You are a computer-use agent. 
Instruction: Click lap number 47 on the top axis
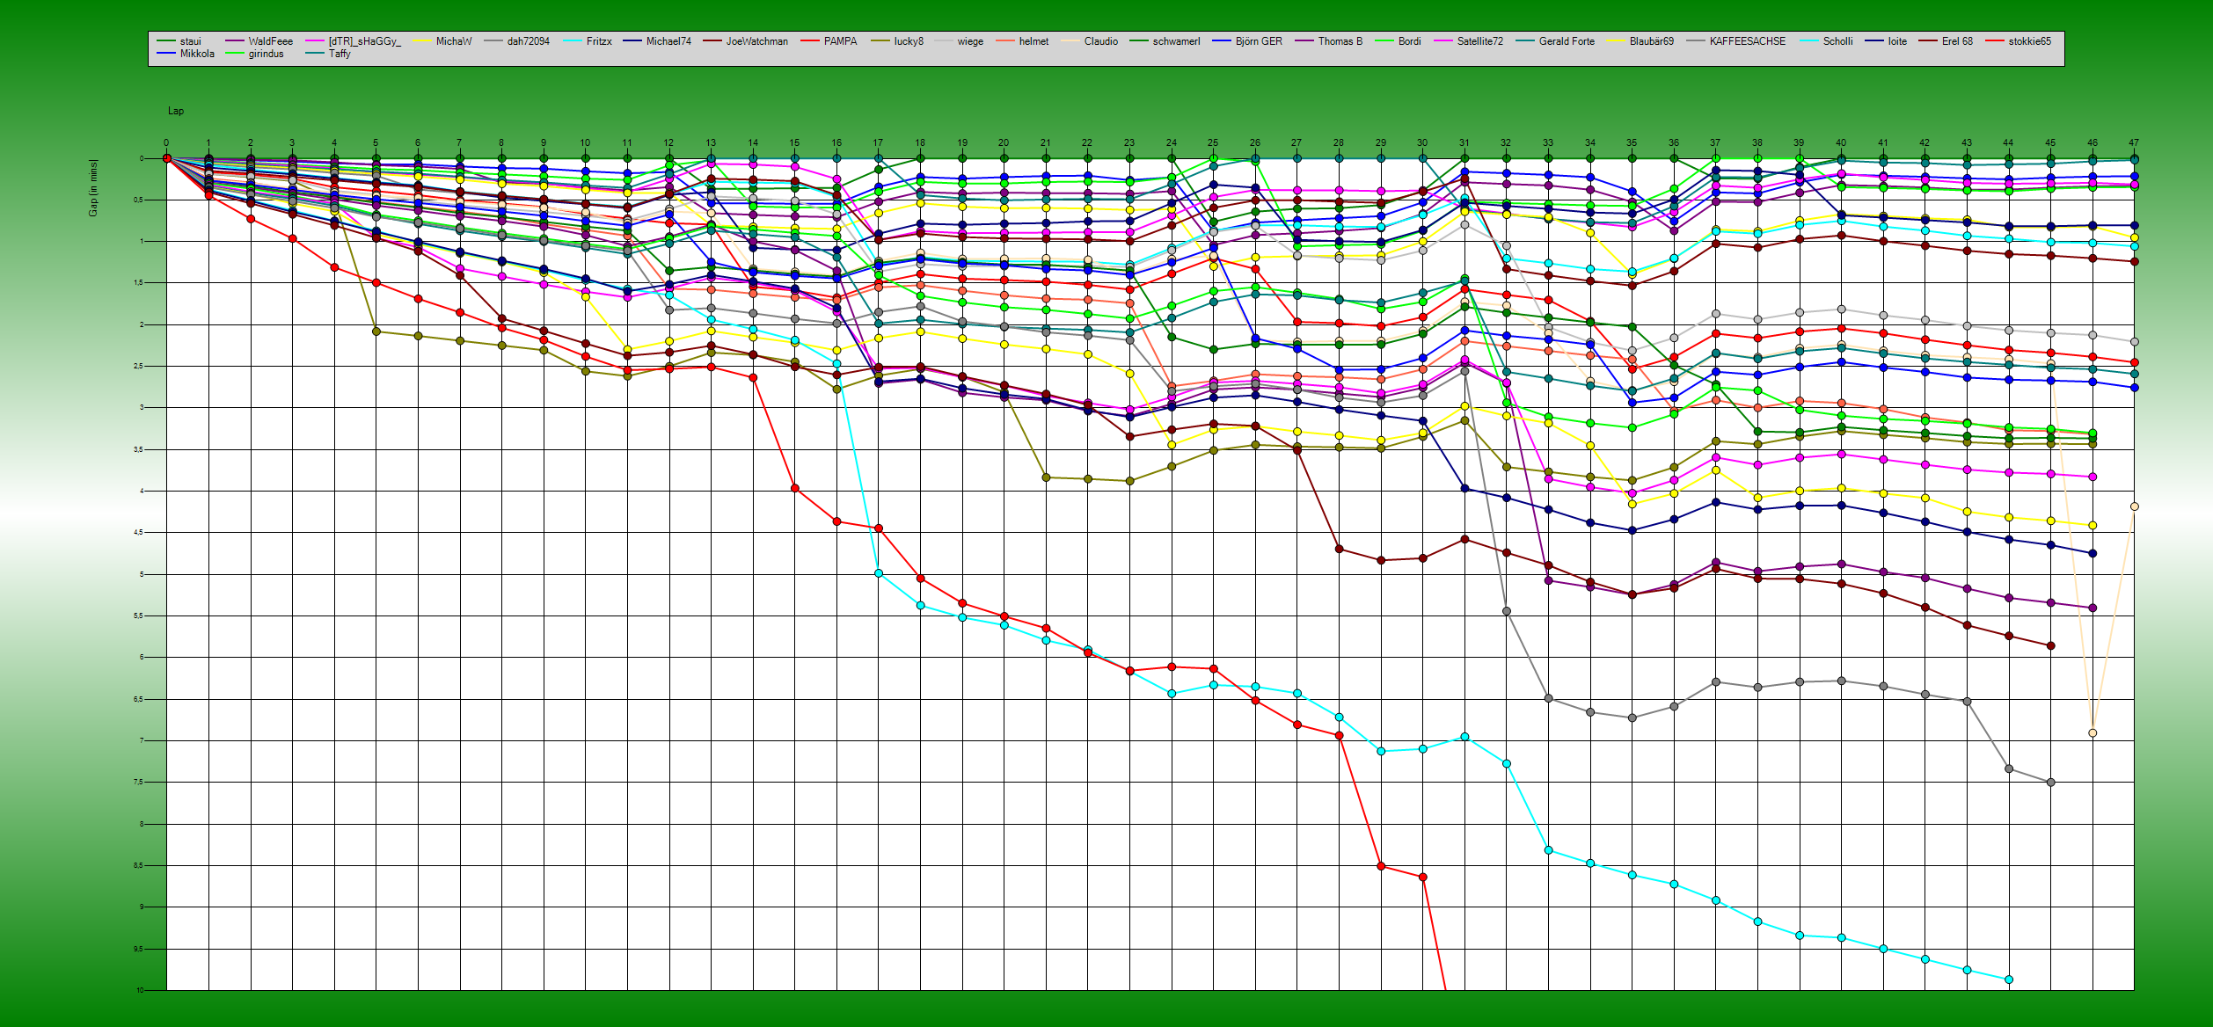(2133, 142)
